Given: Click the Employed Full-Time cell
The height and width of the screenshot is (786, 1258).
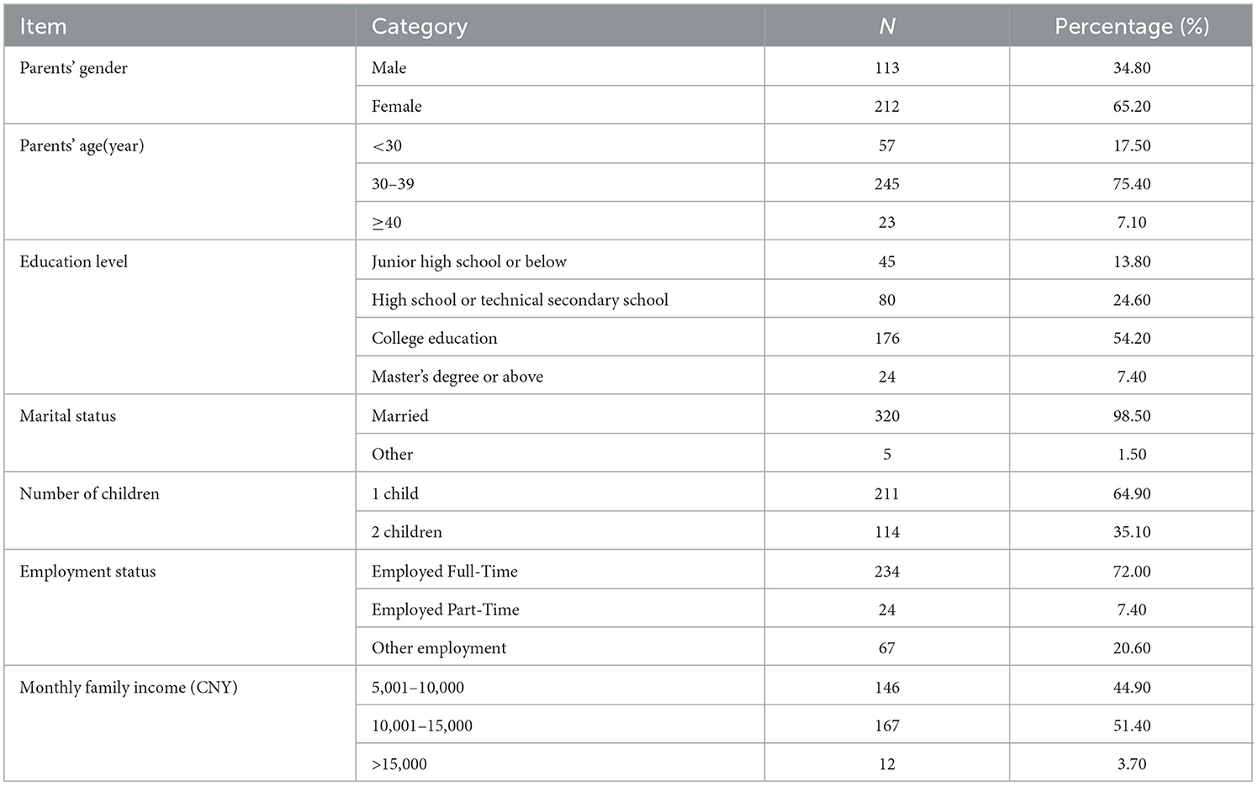Looking at the screenshot, I should point(444,572).
